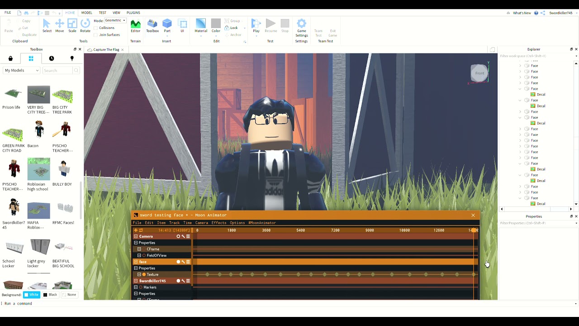
Task: Click the first Texture keyframe diamond
Action: (208, 274)
